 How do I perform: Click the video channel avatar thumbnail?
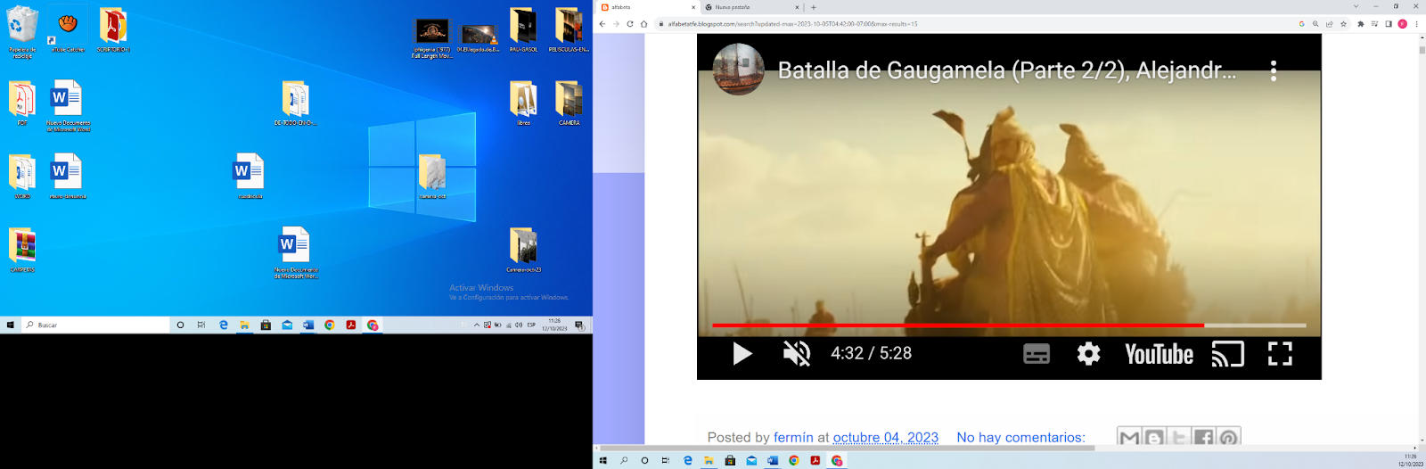(739, 69)
